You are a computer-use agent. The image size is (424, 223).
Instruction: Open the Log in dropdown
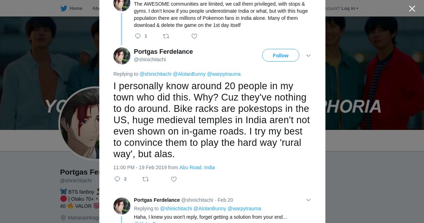(350, 8)
